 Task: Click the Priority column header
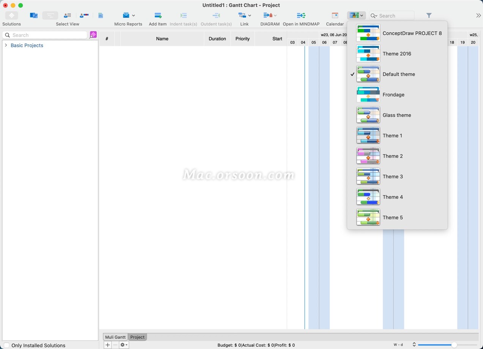243,39
